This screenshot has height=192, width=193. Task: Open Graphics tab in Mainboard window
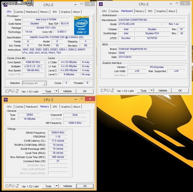click(161, 11)
